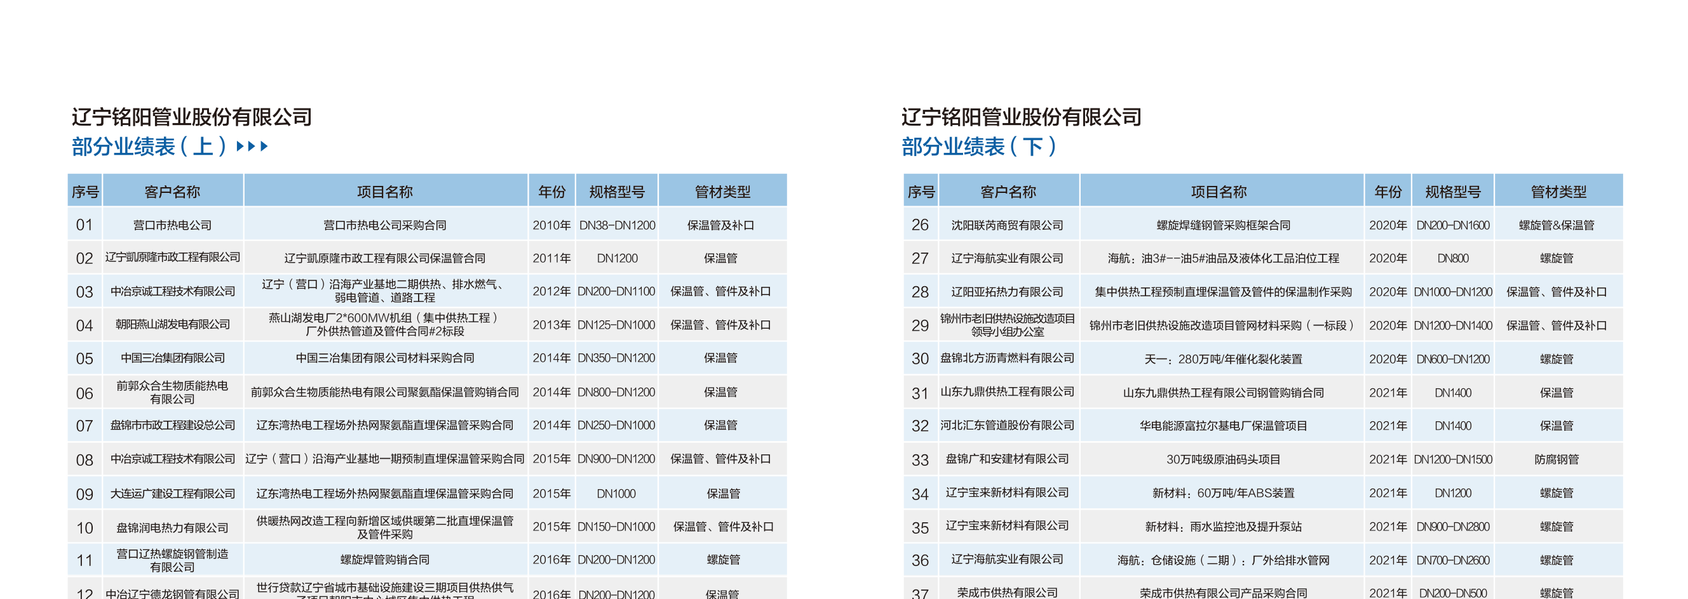
Task: Select project "山东九鼎供热工程有限公司钢管购销合同"
Action: (x=1223, y=393)
